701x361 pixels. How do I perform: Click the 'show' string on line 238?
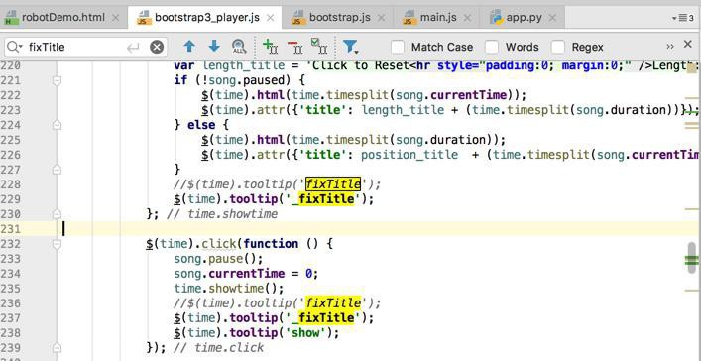[x=305, y=333]
